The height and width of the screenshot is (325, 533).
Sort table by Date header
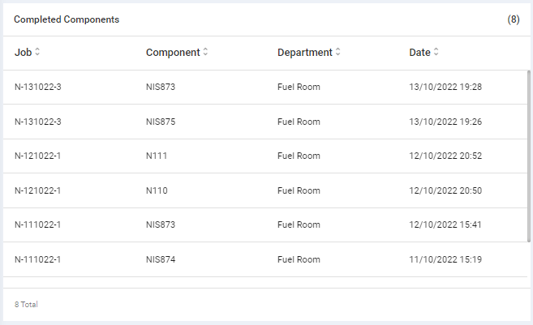click(x=419, y=52)
